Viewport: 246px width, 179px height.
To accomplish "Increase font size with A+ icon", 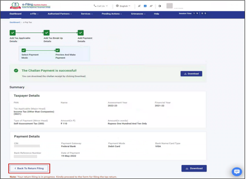I will coord(151,6).
